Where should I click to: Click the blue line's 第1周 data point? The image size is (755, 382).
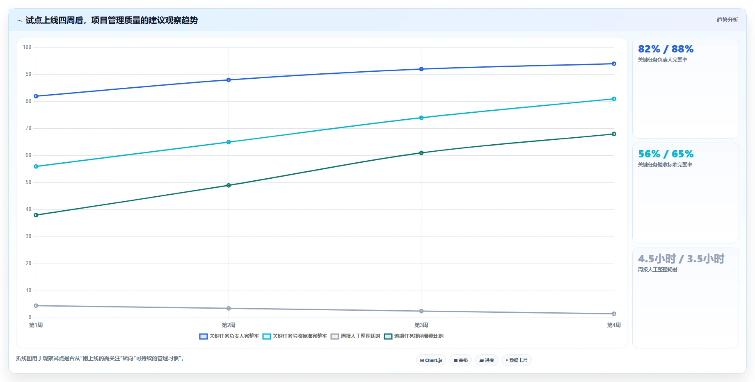36,96
